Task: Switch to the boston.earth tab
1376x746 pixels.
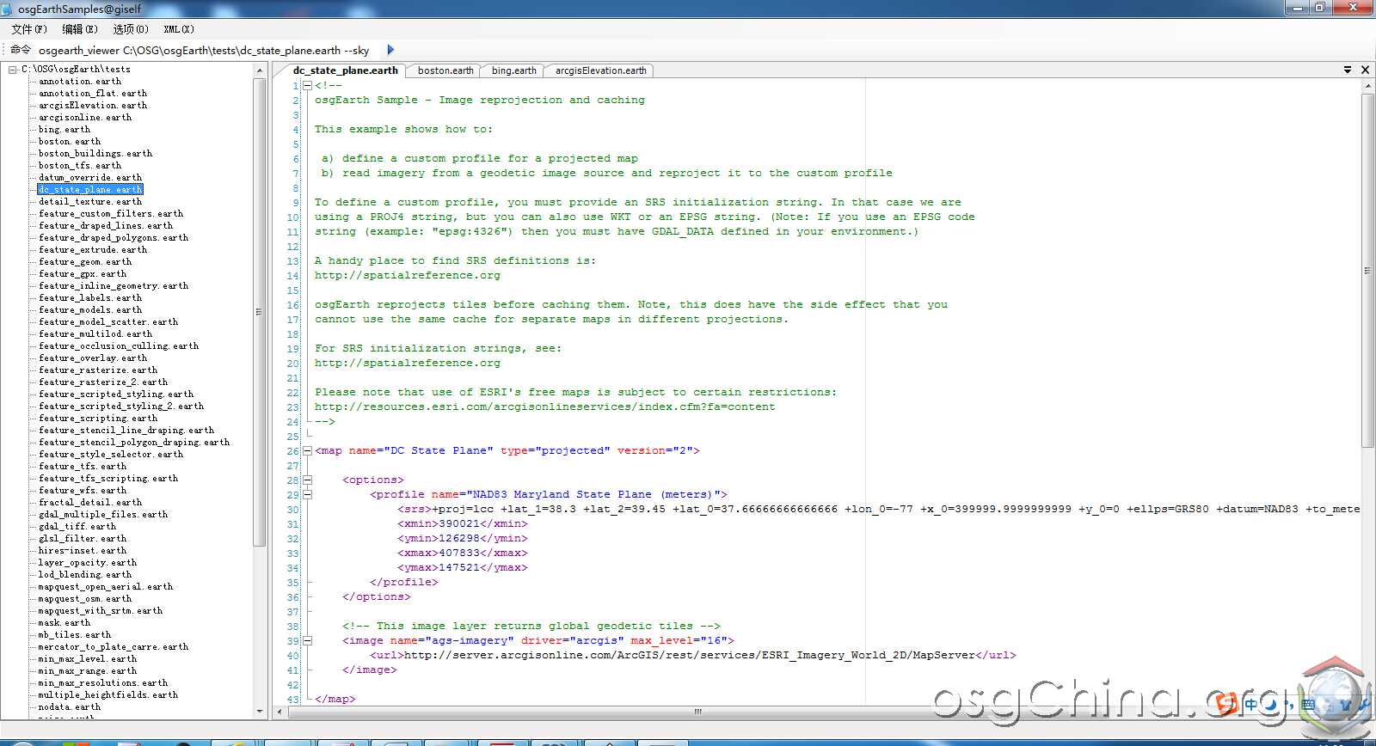Action: pos(445,70)
